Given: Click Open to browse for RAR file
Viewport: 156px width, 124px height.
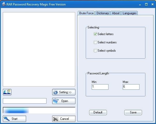Looking at the screenshot, I should coord(64,101).
